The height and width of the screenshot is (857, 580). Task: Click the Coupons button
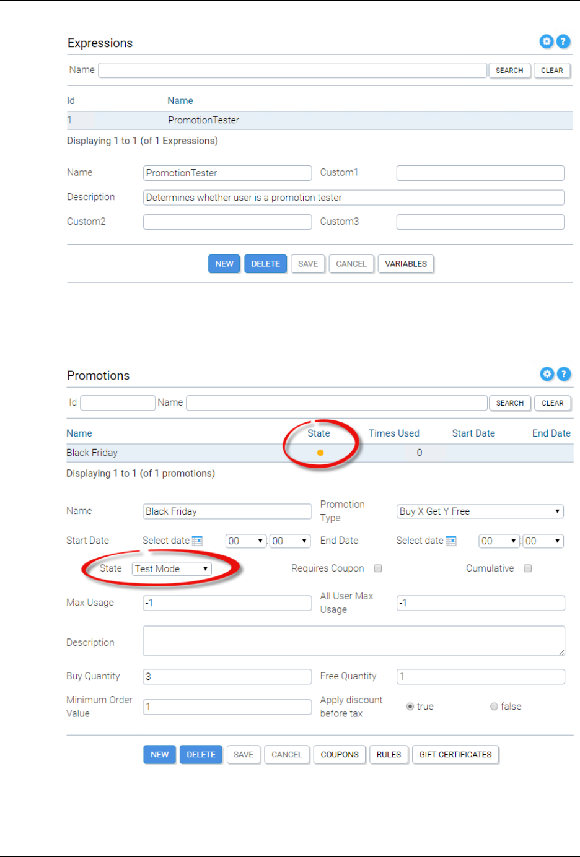tap(340, 755)
